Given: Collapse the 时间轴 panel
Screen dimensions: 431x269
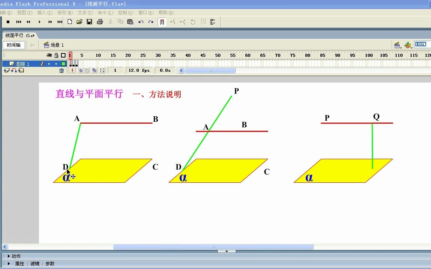Looking at the screenshot, I should [x=14, y=45].
